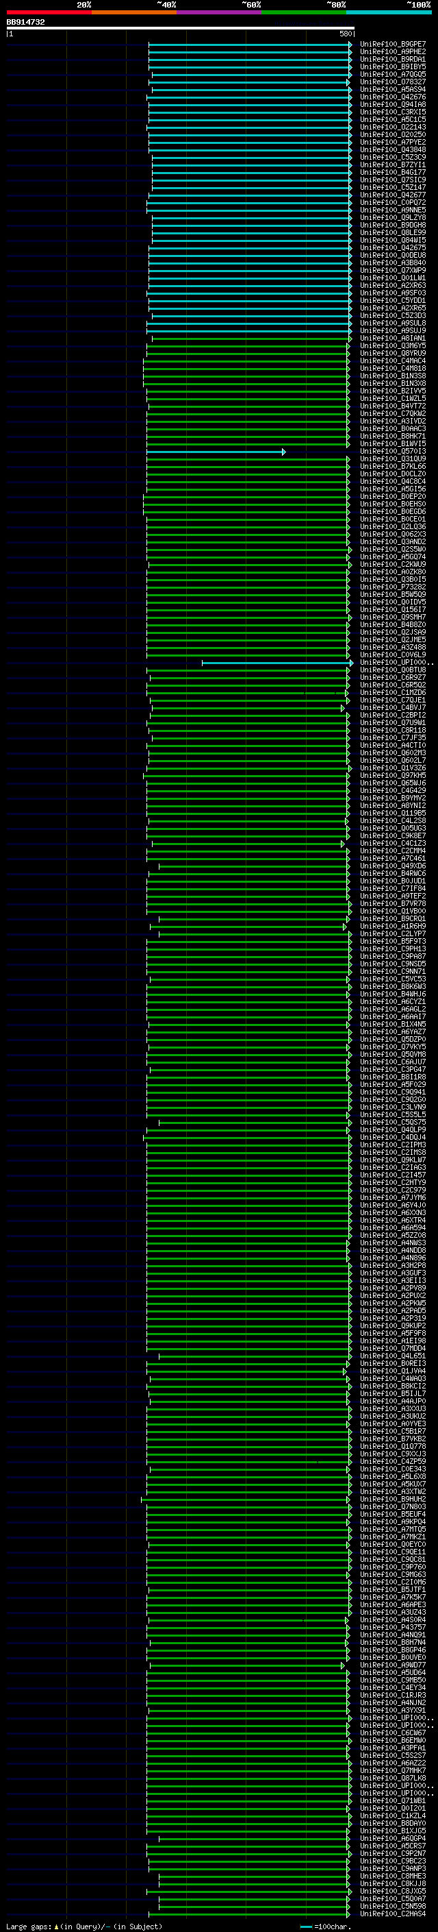The height and width of the screenshot is (1932, 438).
Task: Select hit UniRef100_C5YDD1
Action: tap(392, 300)
